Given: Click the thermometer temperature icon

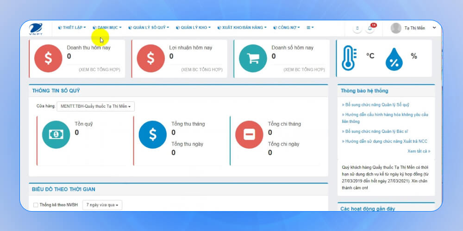Looking at the screenshot, I should coord(349,59).
